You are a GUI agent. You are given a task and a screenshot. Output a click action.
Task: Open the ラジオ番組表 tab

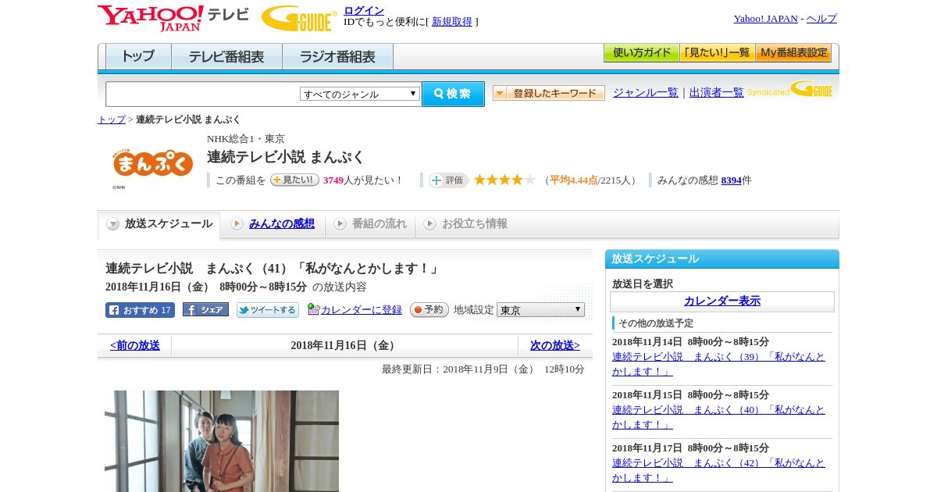pyautogui.click(x=337, y=56)
